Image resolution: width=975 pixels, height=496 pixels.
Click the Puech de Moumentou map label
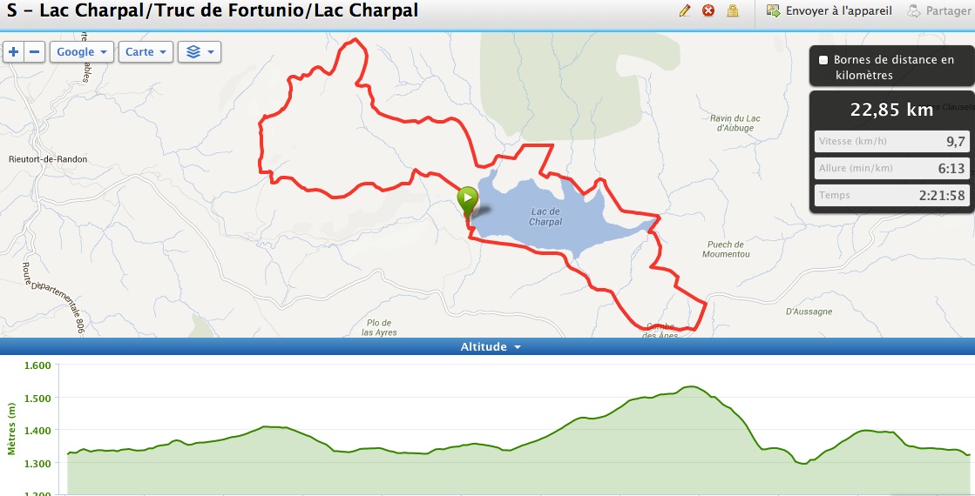click(726, 249)
